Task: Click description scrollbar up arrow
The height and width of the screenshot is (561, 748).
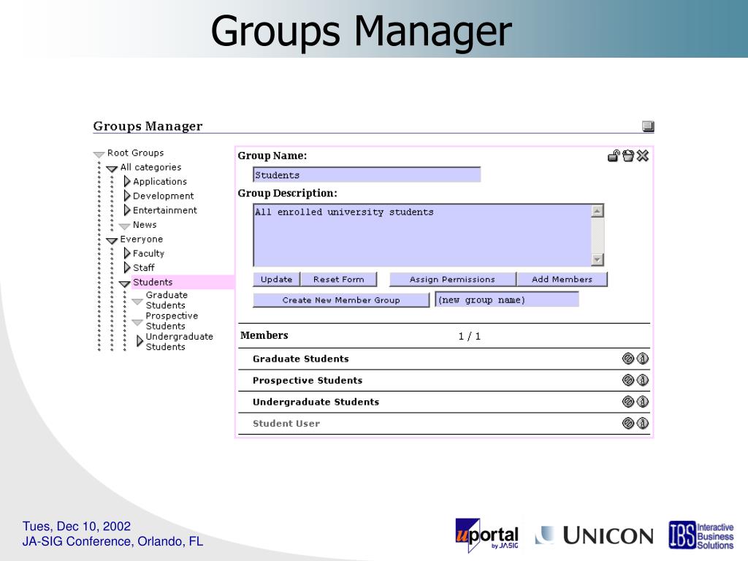Action: tap(598, 211)
